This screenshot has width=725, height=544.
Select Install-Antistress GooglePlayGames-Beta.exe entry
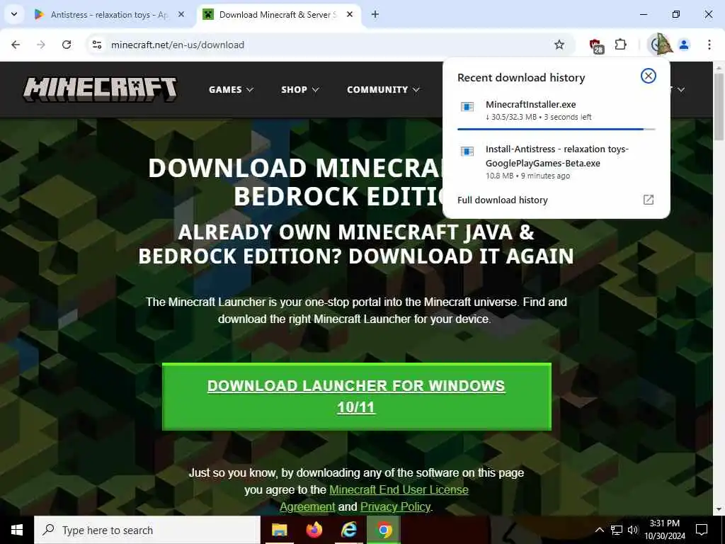(556, 162)
